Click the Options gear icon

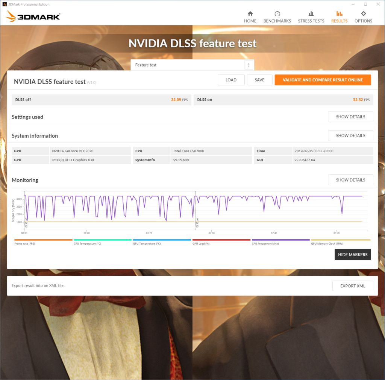pos(364,14)
